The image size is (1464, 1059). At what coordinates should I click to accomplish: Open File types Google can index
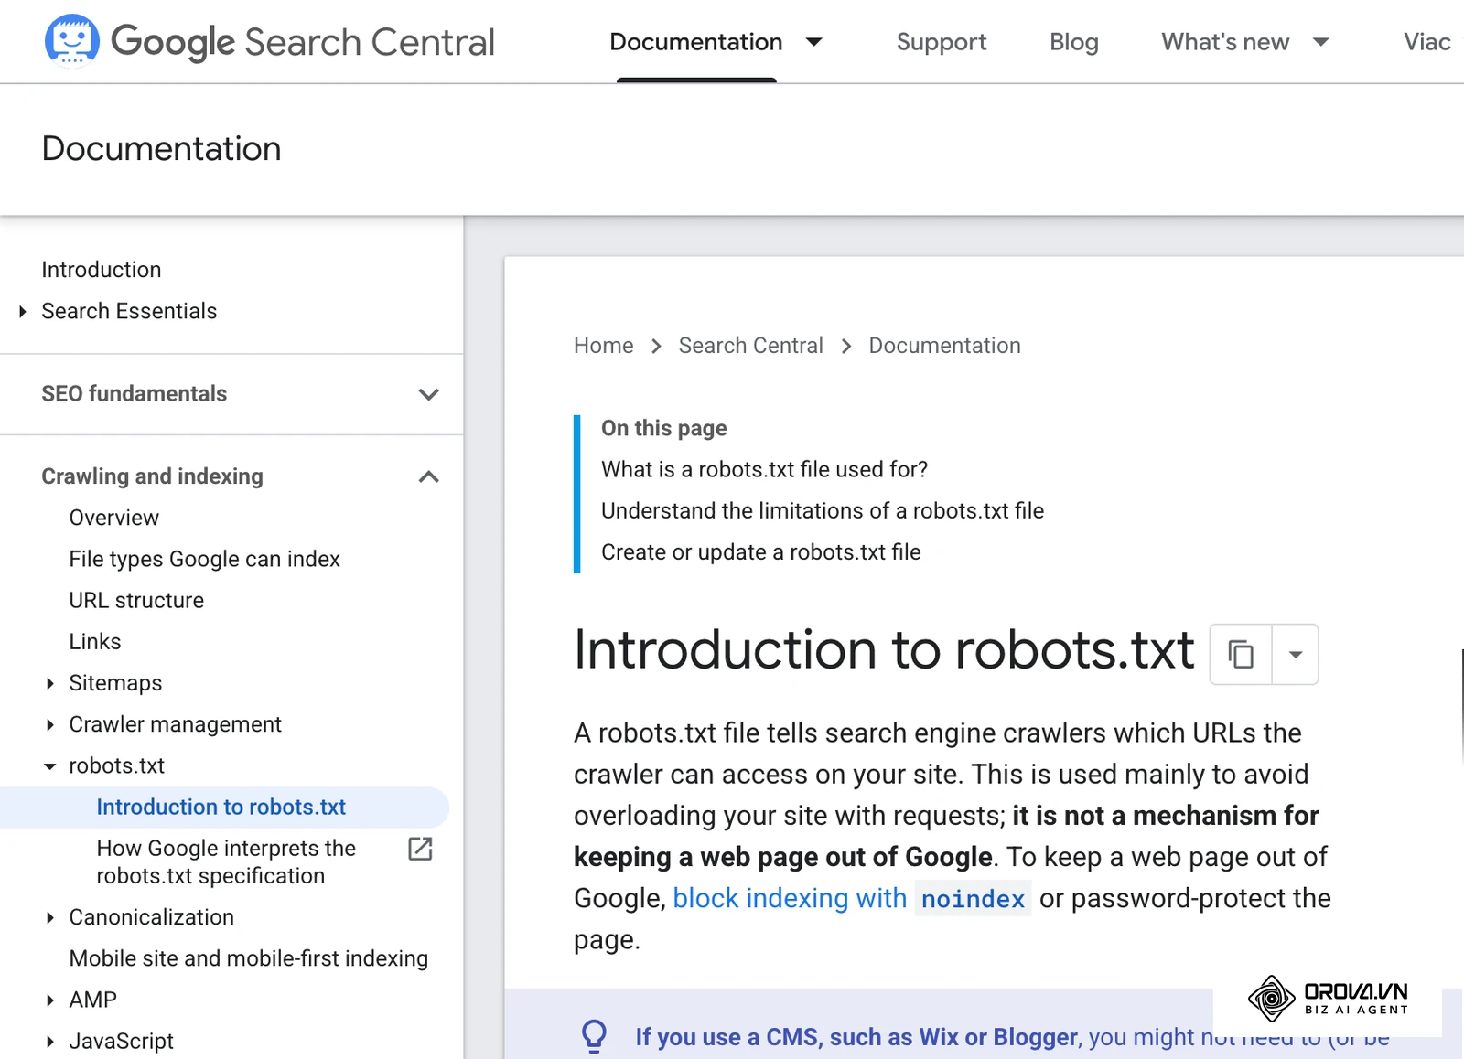tap(205, 559)
